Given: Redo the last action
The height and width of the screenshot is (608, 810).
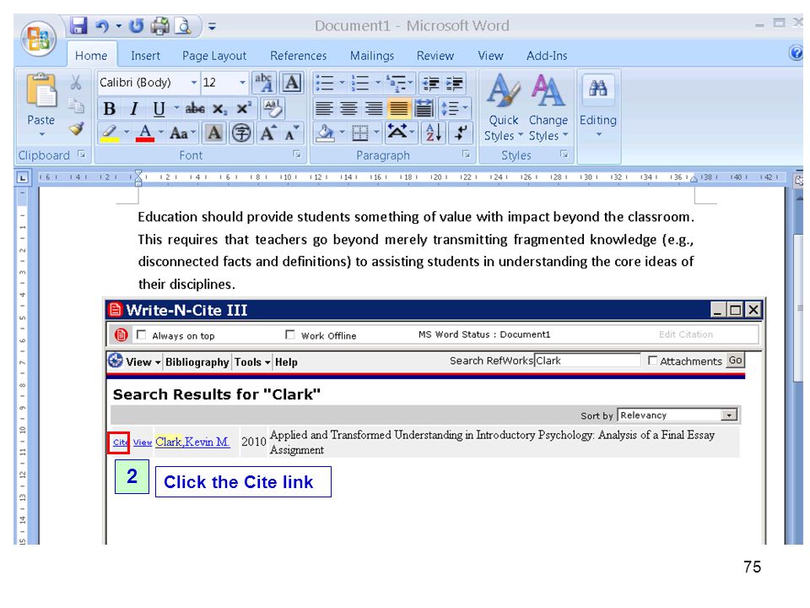Looking at the screenshot, I should (x=137, y=25).
